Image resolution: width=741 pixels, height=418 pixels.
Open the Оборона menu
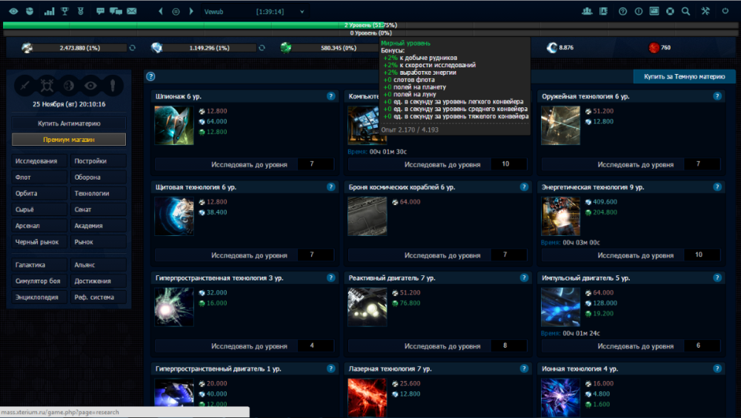(x=99, y=177)
